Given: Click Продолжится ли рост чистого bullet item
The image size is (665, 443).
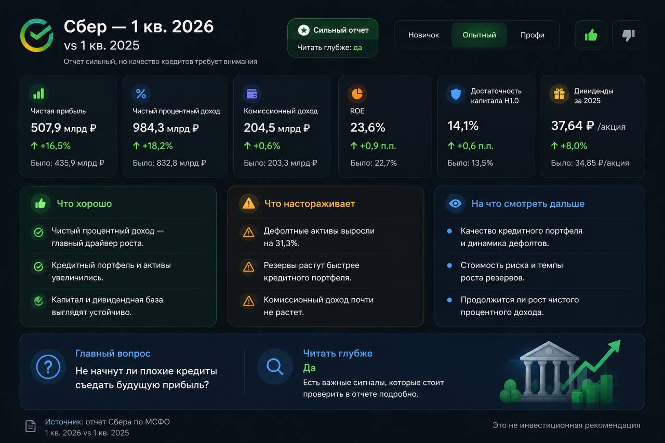Looking at the screenshot, I should pos(520,306).
